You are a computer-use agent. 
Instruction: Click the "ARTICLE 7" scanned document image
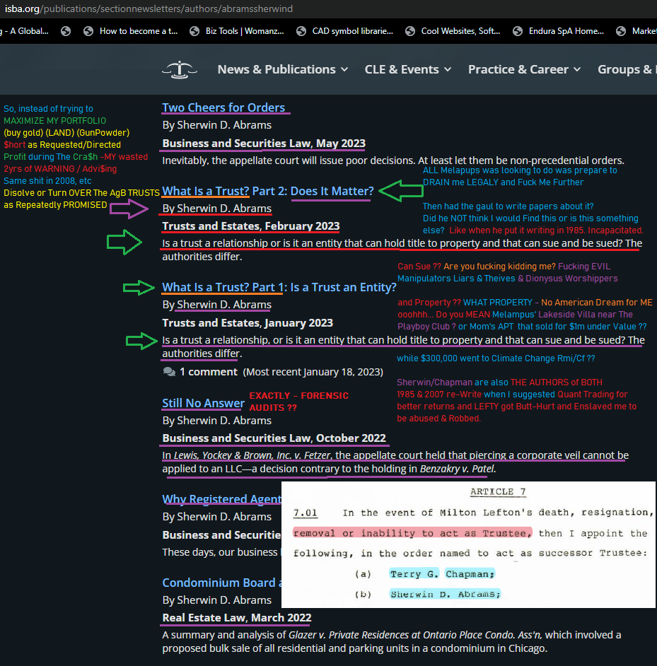pyautogui.click(x=468, y=545)
